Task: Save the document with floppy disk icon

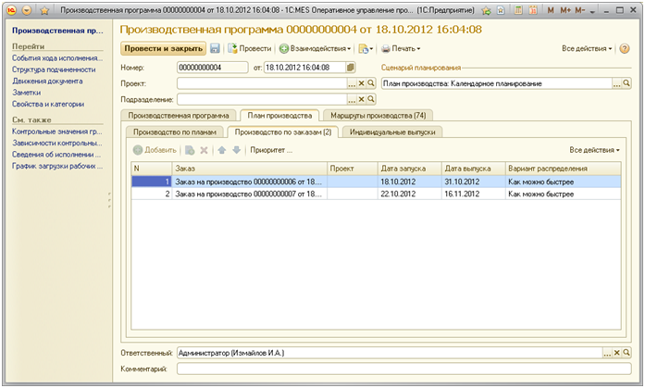Action: [215, 48]
